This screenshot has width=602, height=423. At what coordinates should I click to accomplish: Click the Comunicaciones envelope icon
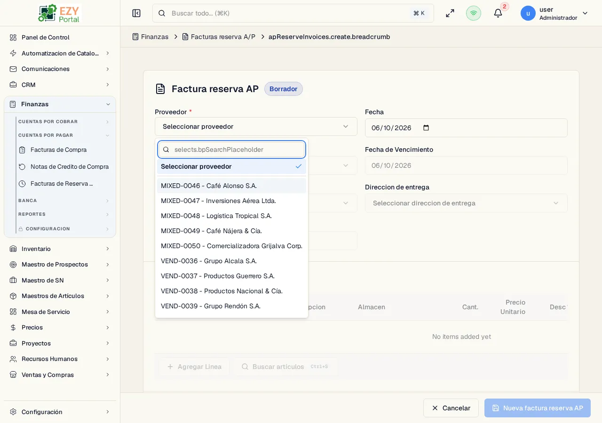(x=13, y=69)
